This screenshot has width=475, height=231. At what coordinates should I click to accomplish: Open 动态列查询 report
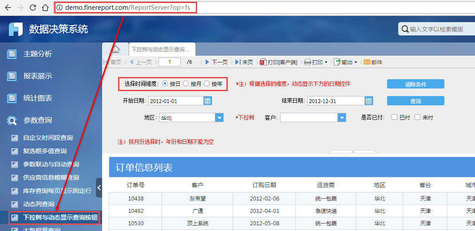(39, 204)
